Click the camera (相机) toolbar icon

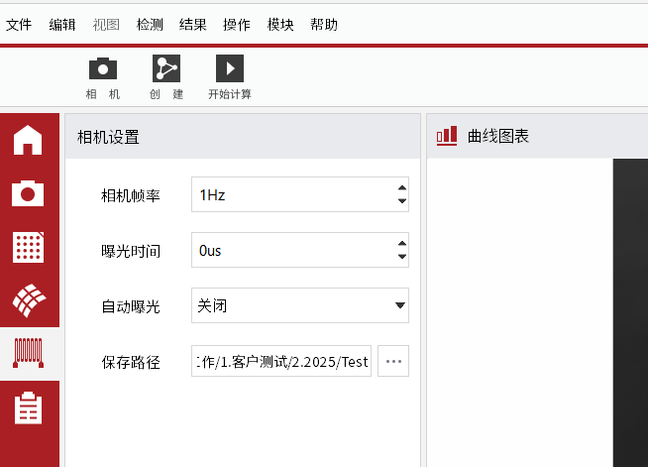103,68
